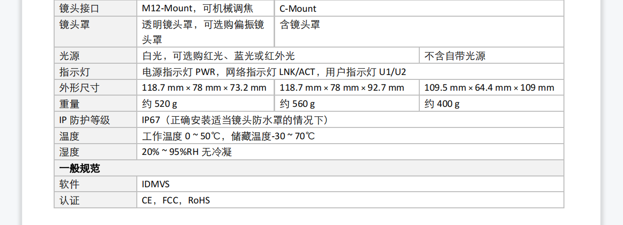Click the "IDMVS" software value
Screen dimensions: 623x225
156,184
